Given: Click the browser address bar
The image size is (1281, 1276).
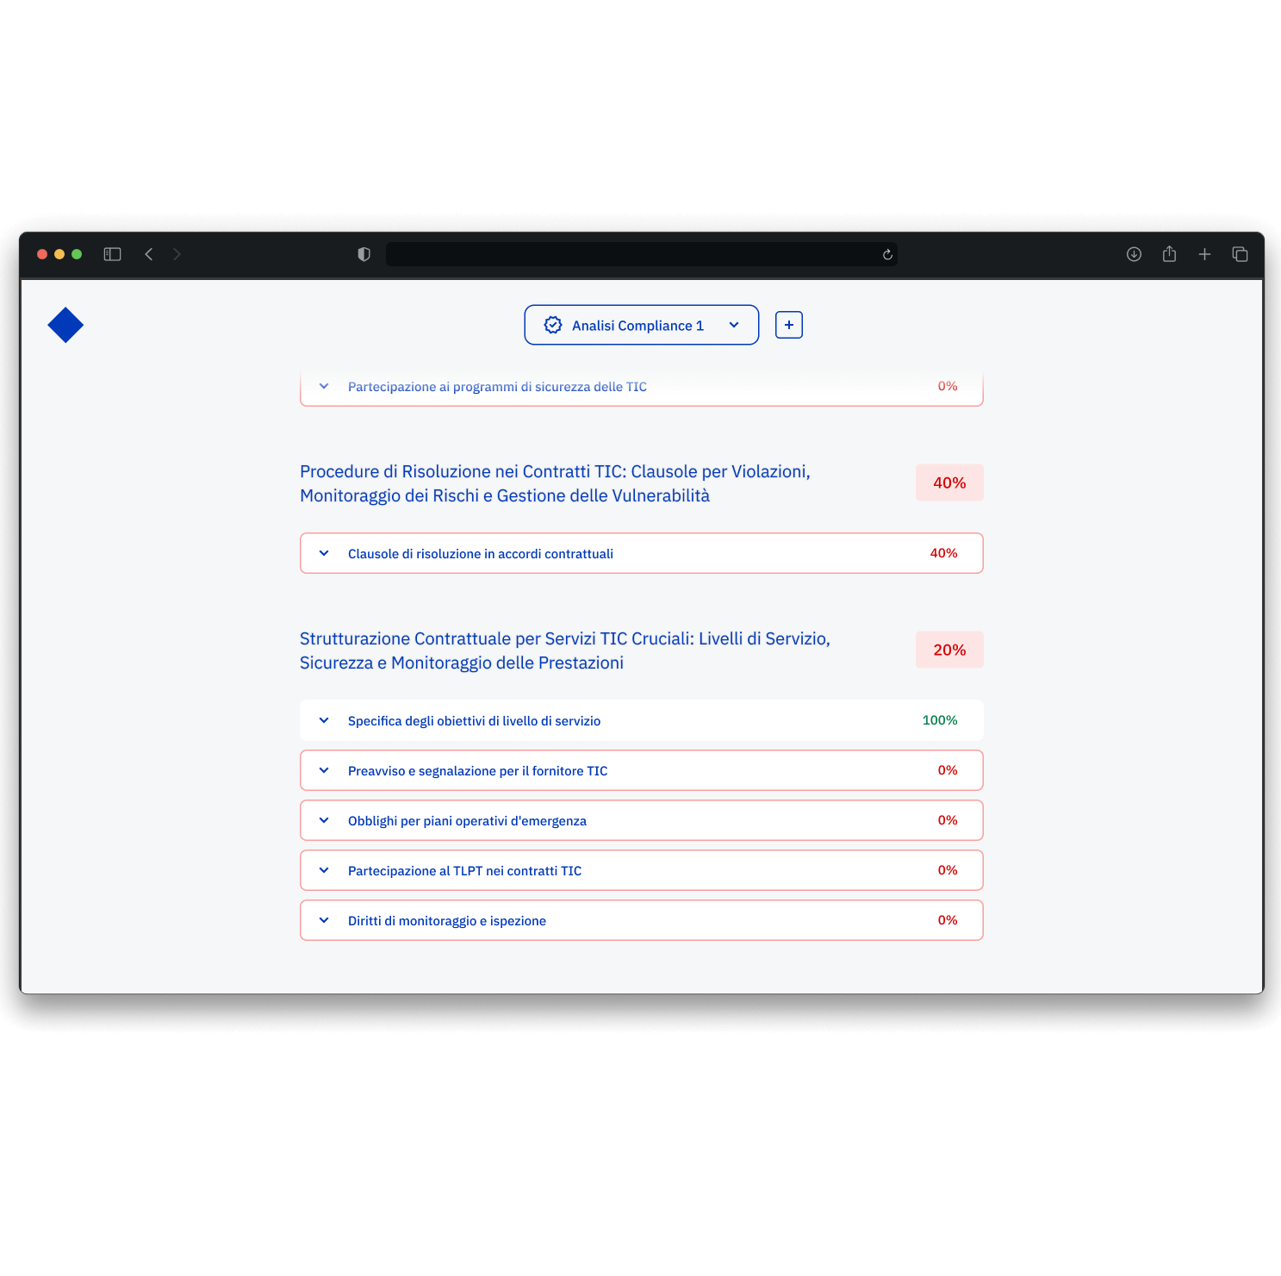Looking at the screenshot, I should click(633, 254).
